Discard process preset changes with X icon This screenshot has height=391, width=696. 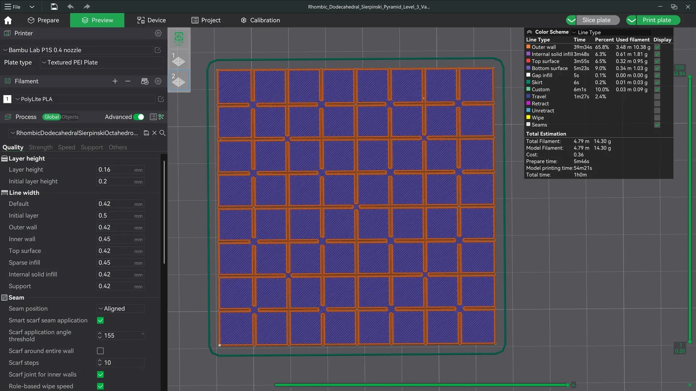coord(154,133)
